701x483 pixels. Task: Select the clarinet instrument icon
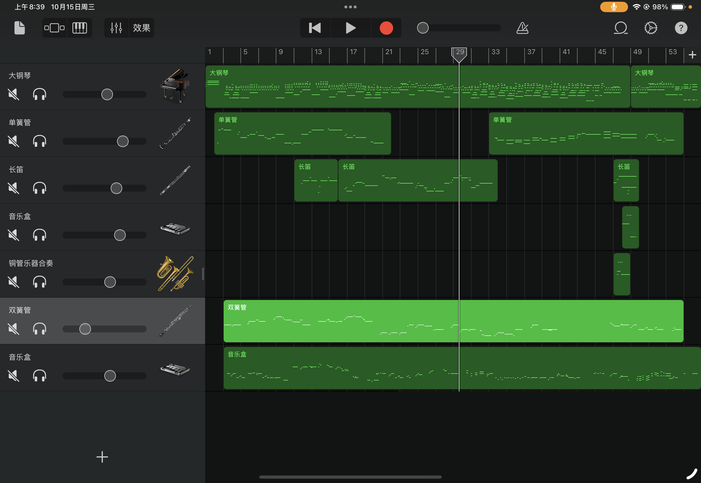tap(175, 133)
